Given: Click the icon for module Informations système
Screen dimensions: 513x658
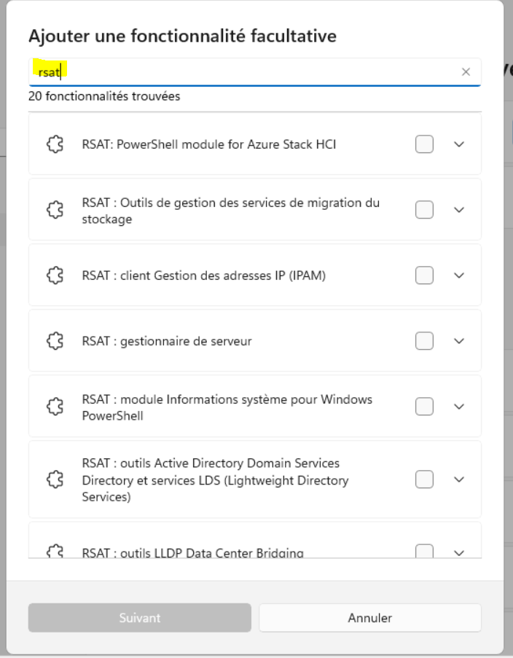Looking at the screenshot, I should 54,407.
